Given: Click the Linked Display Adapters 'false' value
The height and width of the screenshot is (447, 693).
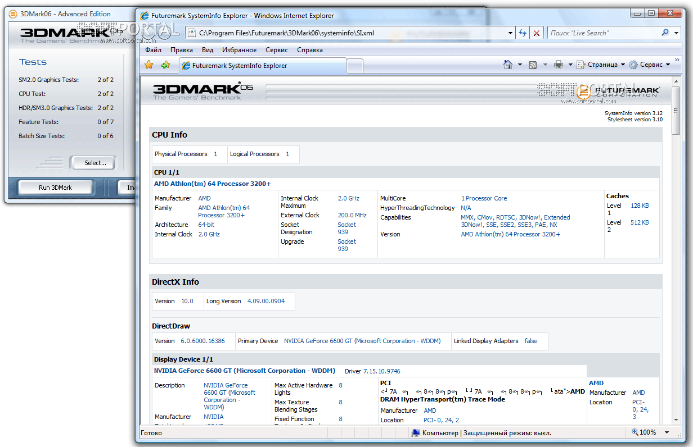Looking at the screenshot, I should (531, 341).
